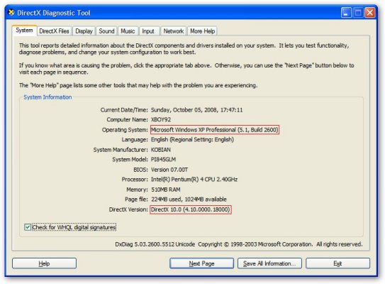Click the DirectX title bar icon
Viewport: 385px width, 284px height.
click(x=11, y=12)
